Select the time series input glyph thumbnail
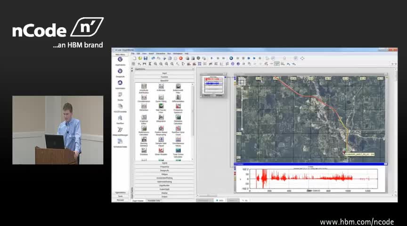The height and width of the screenshot is (226, 407). pyautogui.click(x=213, y=85)
